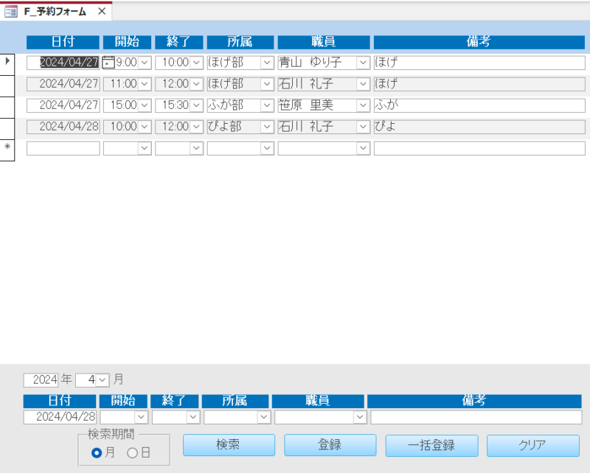Open the 石川 礼子 dropdown in ぴよ row
The image size is (590, 473).
point(363,127)
